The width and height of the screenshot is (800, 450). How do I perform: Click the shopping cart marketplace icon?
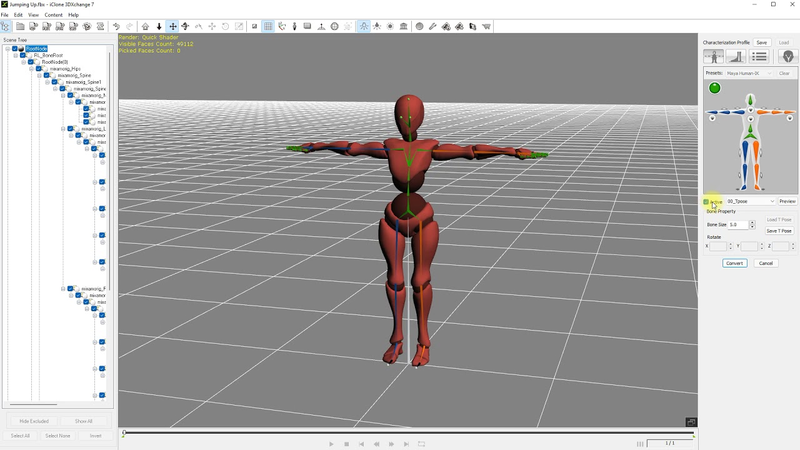pyautogui.click(x=486, y=26)
